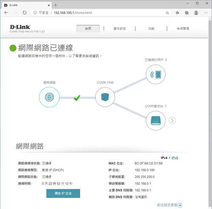Reload the page with refresh icon
This screenshot has height=209, width=212.
(x=25, y=13)
